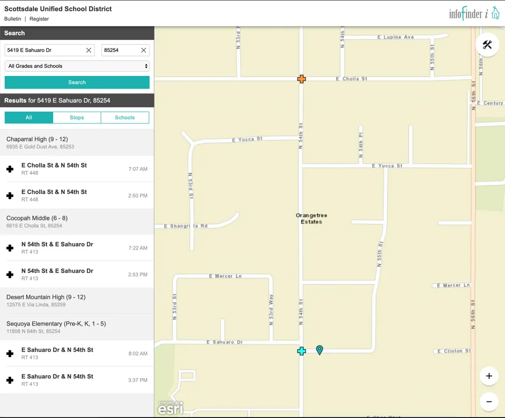This screenshot has height=418, width=505.
Task: Click the teal Search button
Action: point(77,82)
